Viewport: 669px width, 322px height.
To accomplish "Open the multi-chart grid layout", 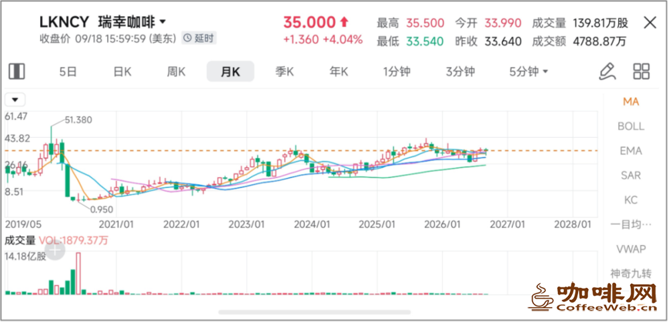I will pos(642,72).
